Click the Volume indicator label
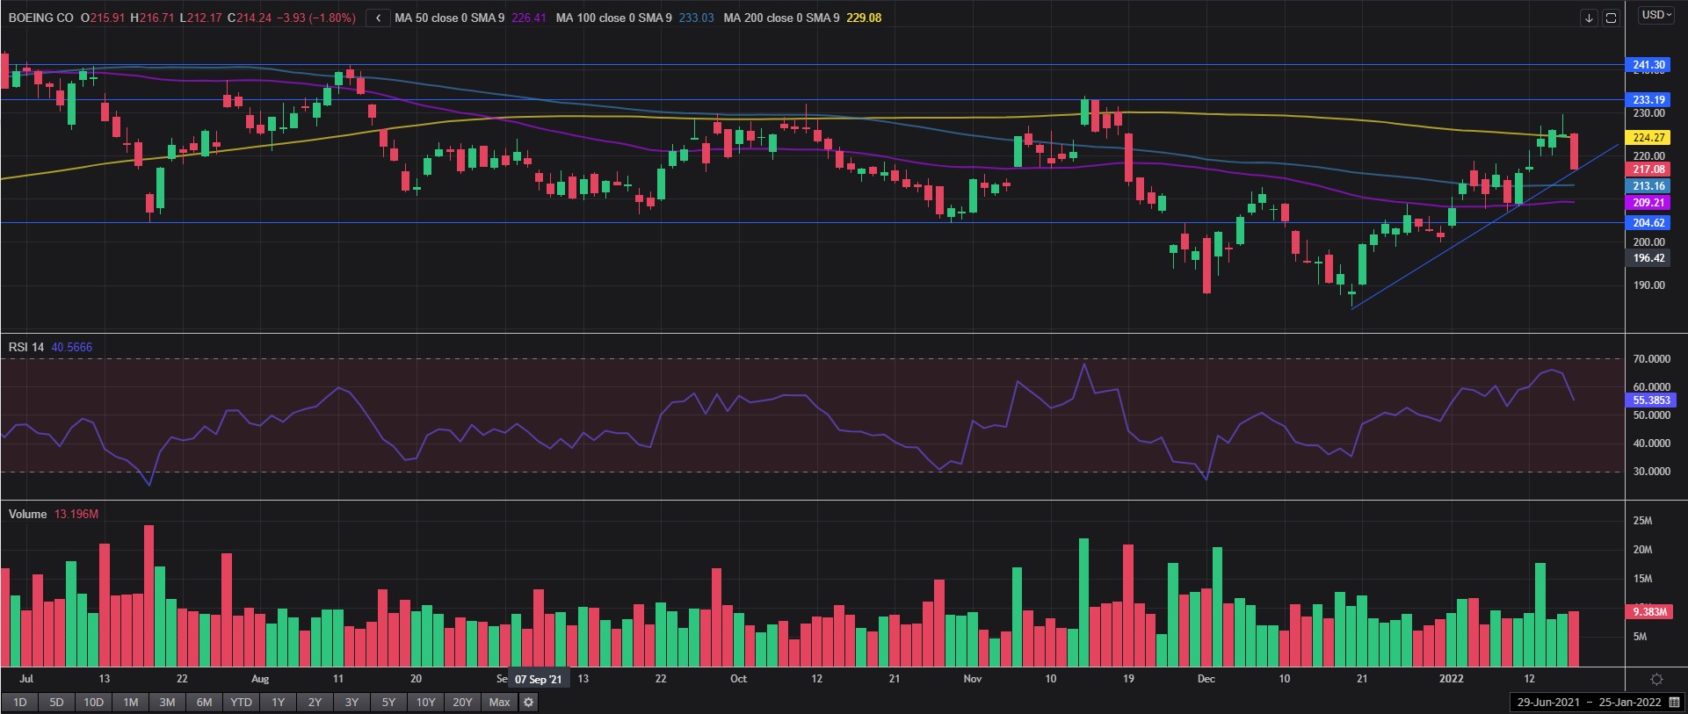Viewport: 1688px width, 714px height. click(x=27, y=514)
